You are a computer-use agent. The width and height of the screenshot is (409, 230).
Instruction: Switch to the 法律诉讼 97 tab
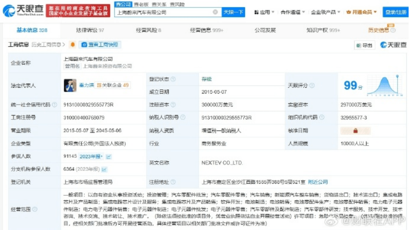(x=90, y=30)
